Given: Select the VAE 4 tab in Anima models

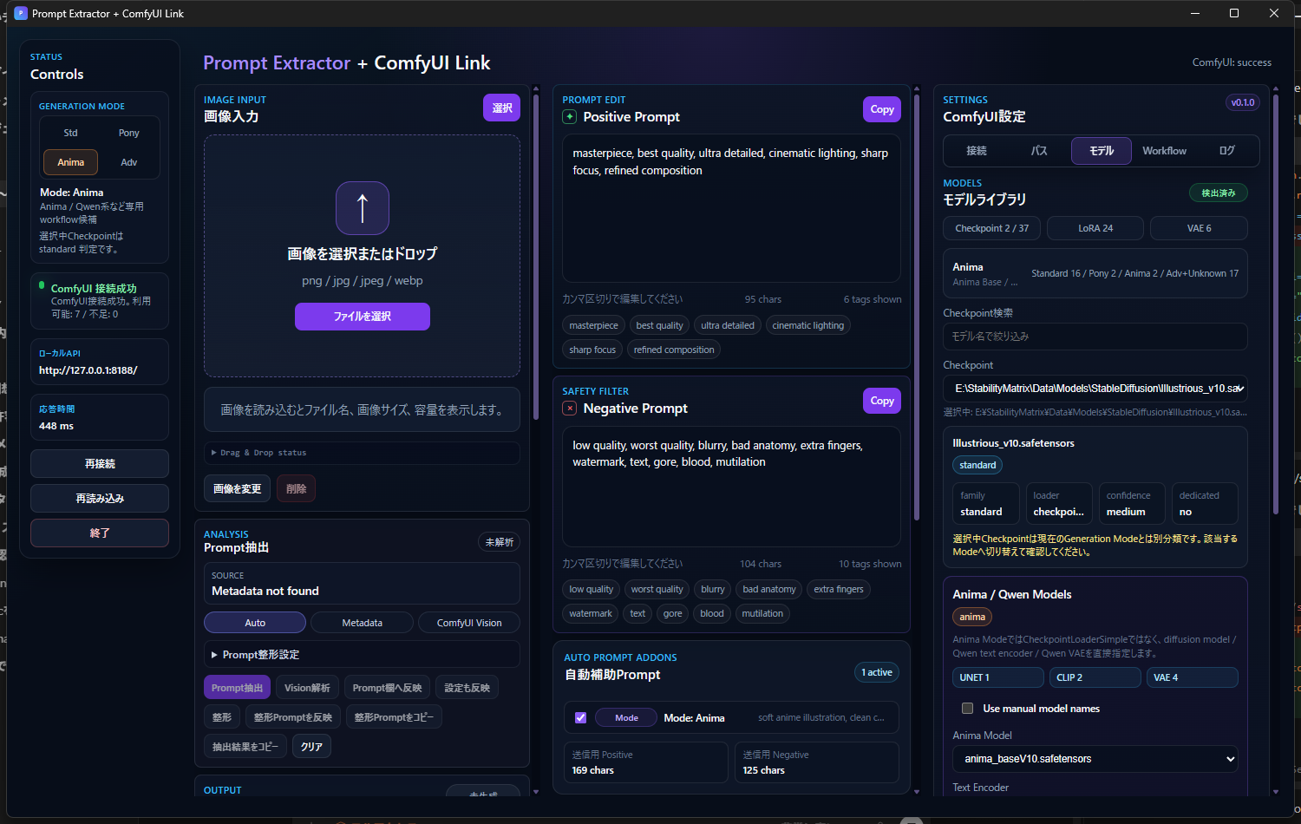Looking at the screenshot, I should pyautogui.click(x=1193, y=677).
